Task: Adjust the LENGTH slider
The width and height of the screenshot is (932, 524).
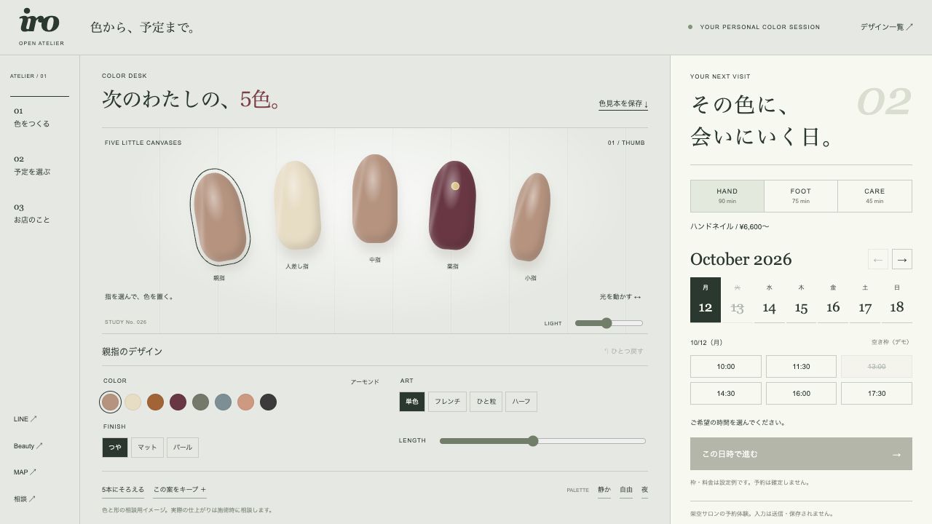Action: point(542,441)
